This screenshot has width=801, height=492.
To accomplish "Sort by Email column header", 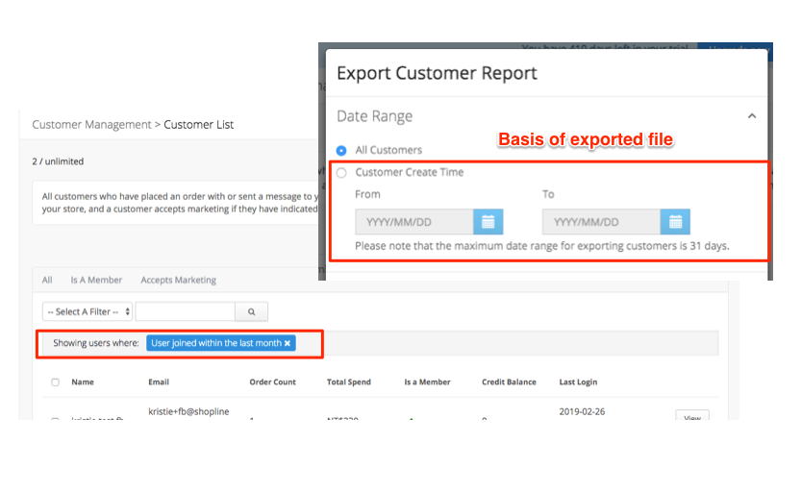I will pyautogui.click(x=159, y=381).
